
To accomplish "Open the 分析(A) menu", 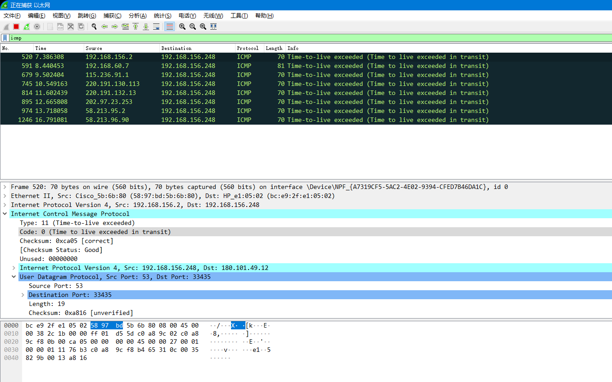I will tap(137, 16).
